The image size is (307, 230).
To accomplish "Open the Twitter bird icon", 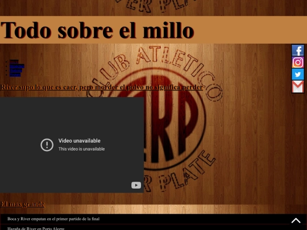I will pos(298,74).
